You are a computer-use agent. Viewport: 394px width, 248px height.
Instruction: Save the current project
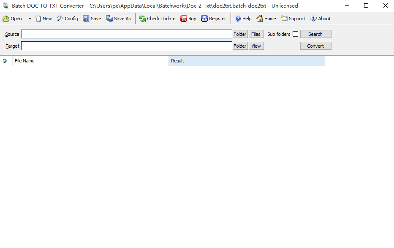[92, 19]
